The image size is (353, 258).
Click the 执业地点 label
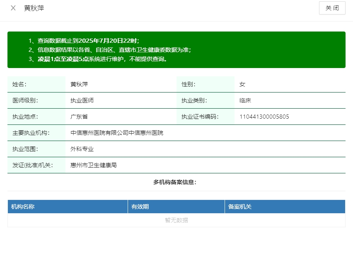[x=25, y=117]
